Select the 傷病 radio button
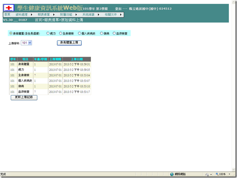 (x=102, y=33)
